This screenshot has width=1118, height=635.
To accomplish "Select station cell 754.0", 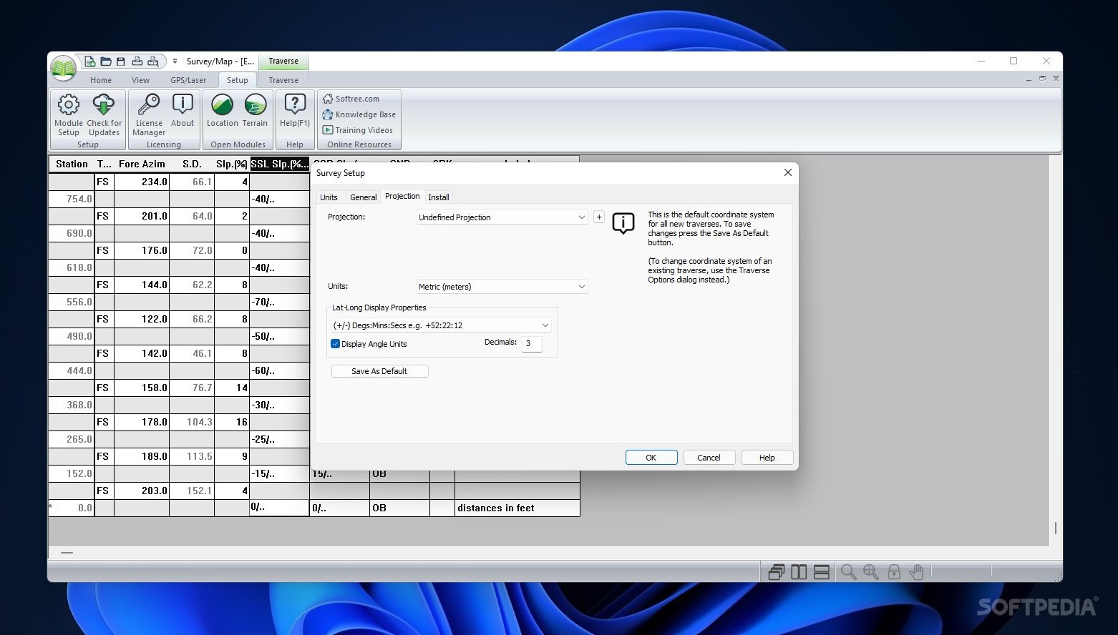I will click(72, 199).
